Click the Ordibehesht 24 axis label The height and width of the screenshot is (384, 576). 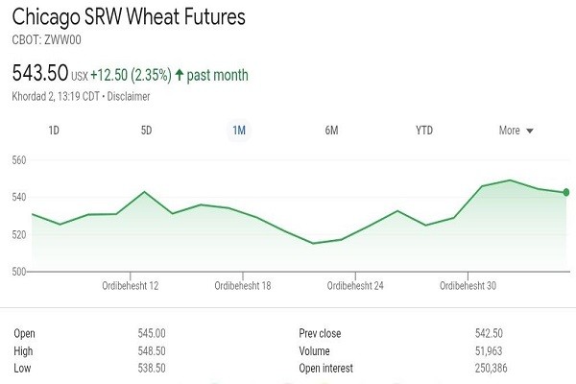(355, 286)
